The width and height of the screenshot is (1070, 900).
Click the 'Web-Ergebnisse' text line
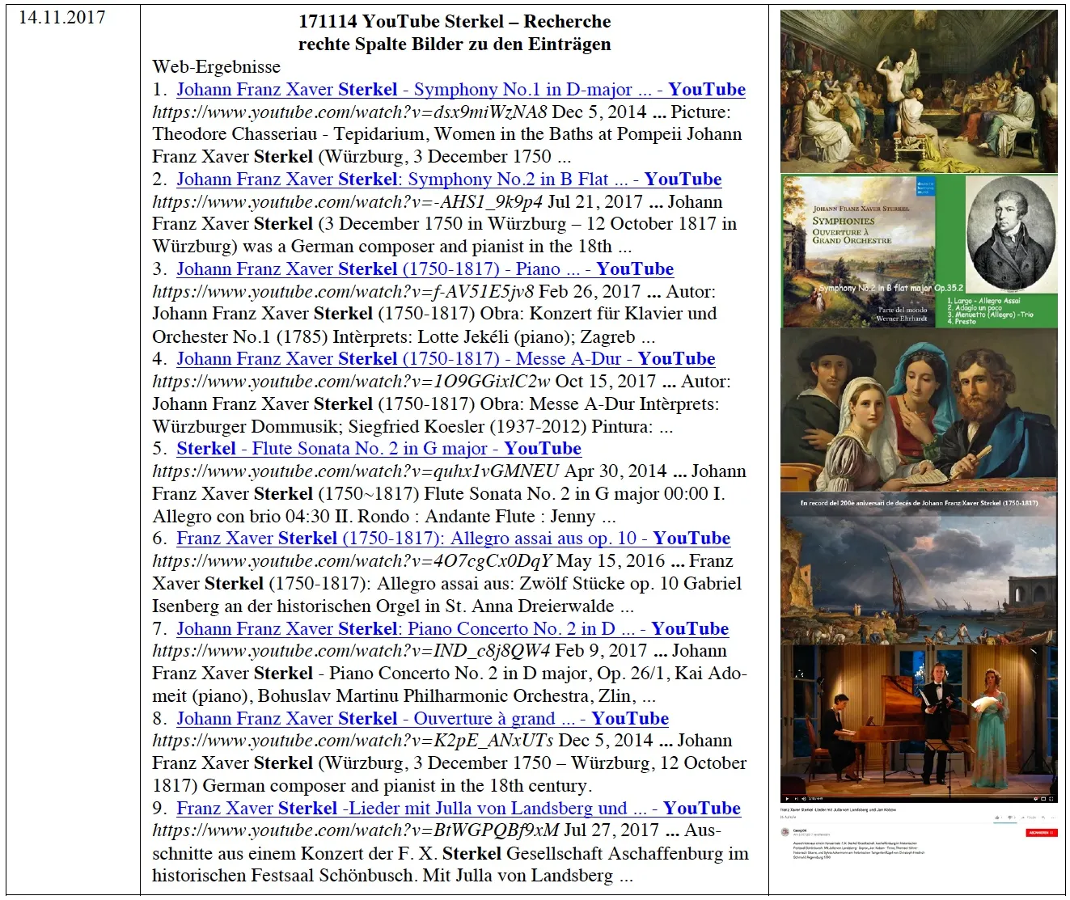pyautogui.click(x=217, y=67)
